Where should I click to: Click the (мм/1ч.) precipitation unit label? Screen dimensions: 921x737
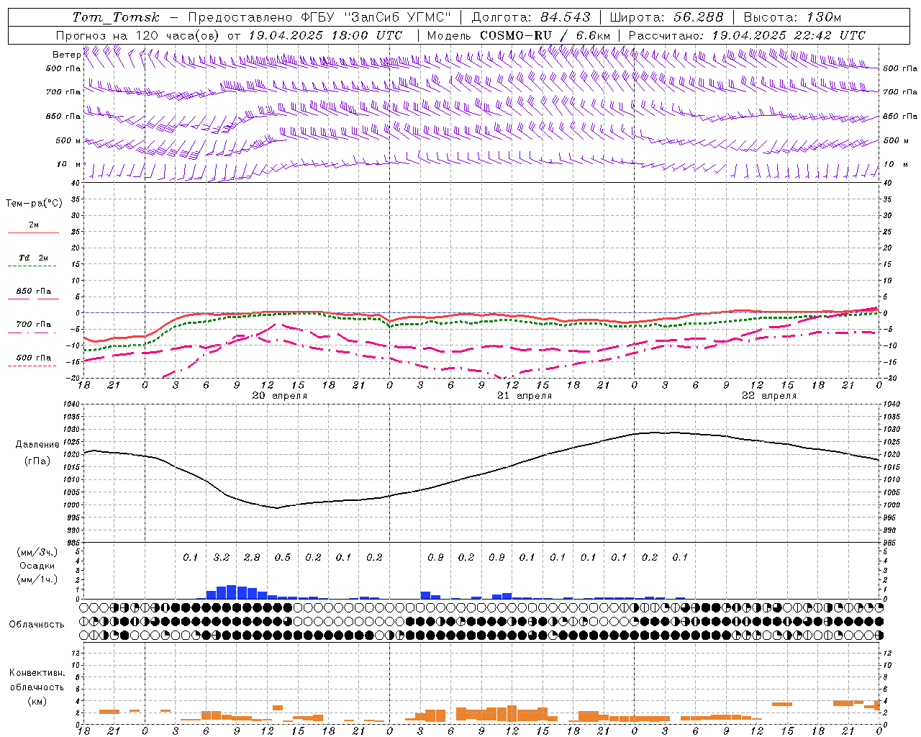point(37,579)
